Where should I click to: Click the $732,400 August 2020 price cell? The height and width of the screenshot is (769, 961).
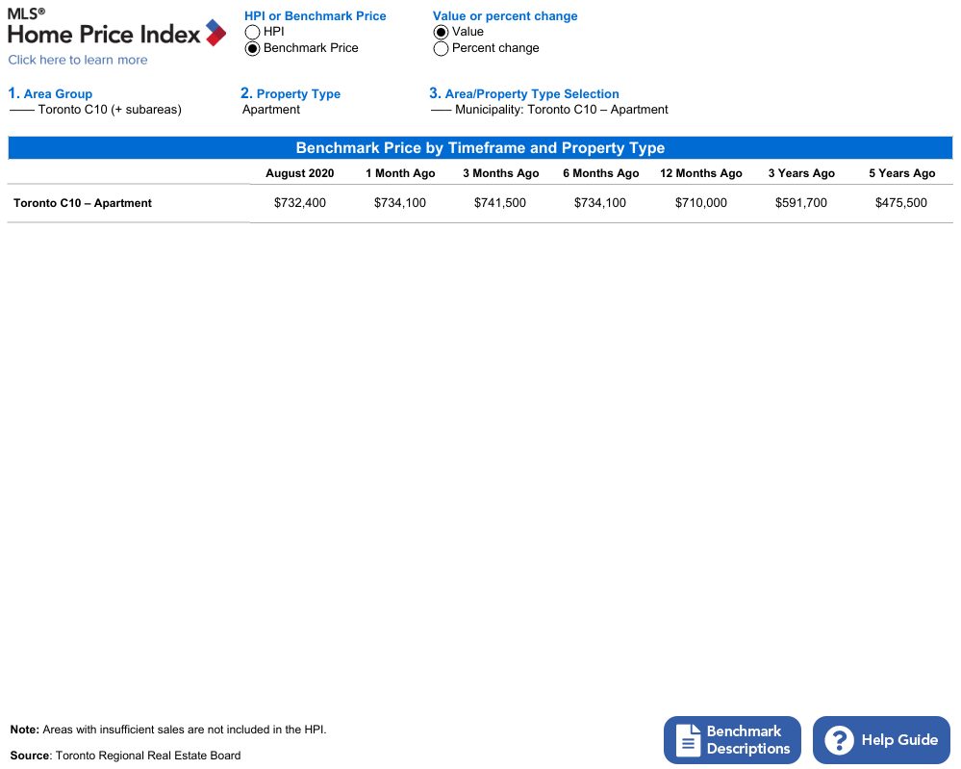tap(300, 203)
